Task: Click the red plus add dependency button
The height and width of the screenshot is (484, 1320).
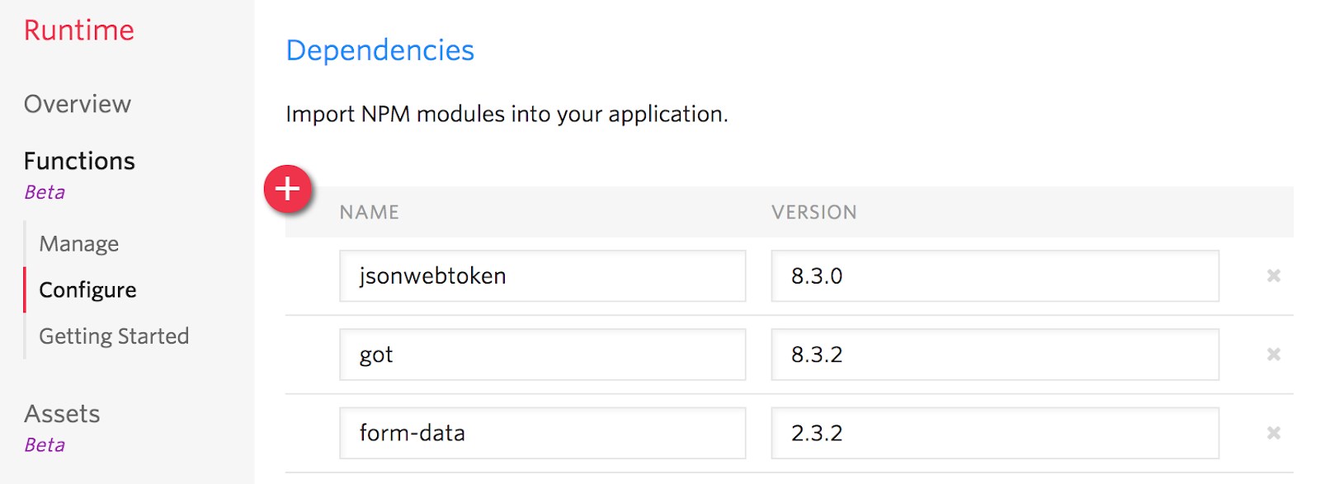Action: [x=287, y=189]
